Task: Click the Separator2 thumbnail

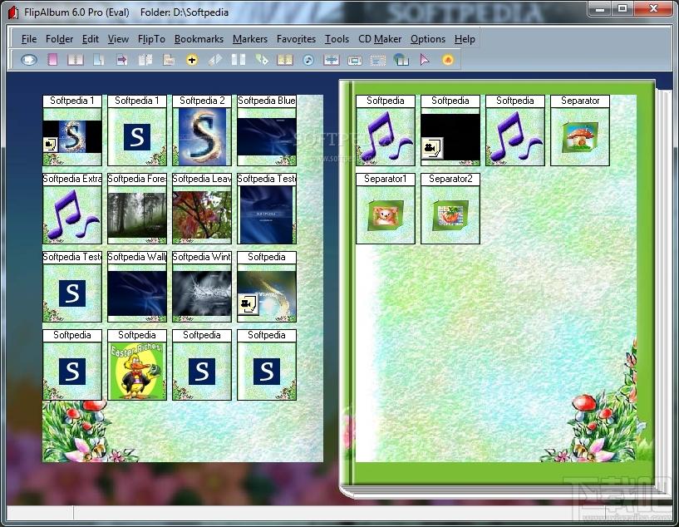Action: (450, 214)
